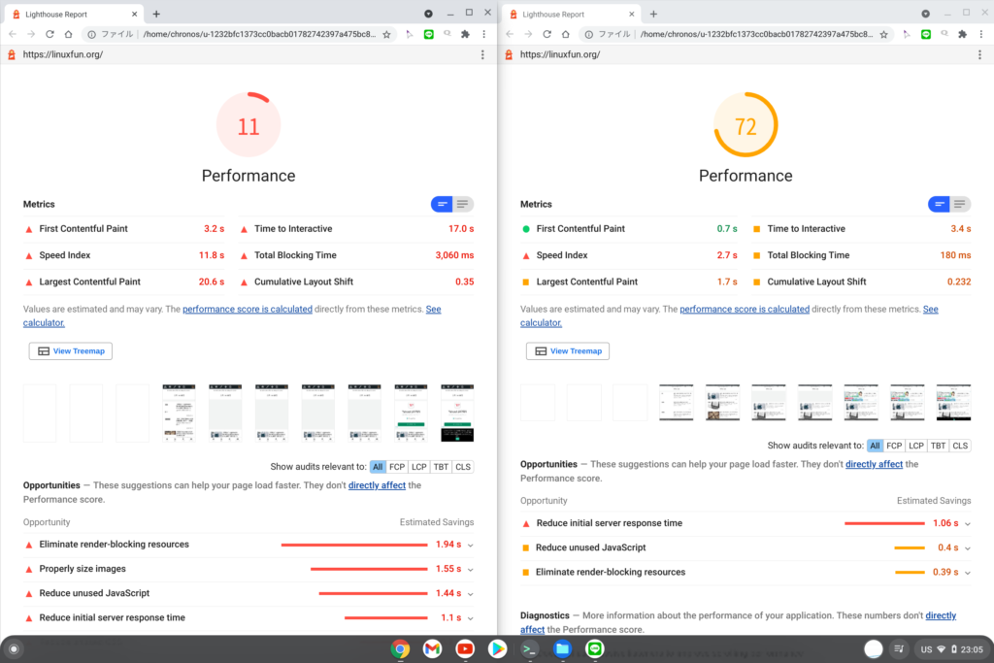Click back arrow in left browser window
Screen dimensions: 994x663
(x=13, y=34)
